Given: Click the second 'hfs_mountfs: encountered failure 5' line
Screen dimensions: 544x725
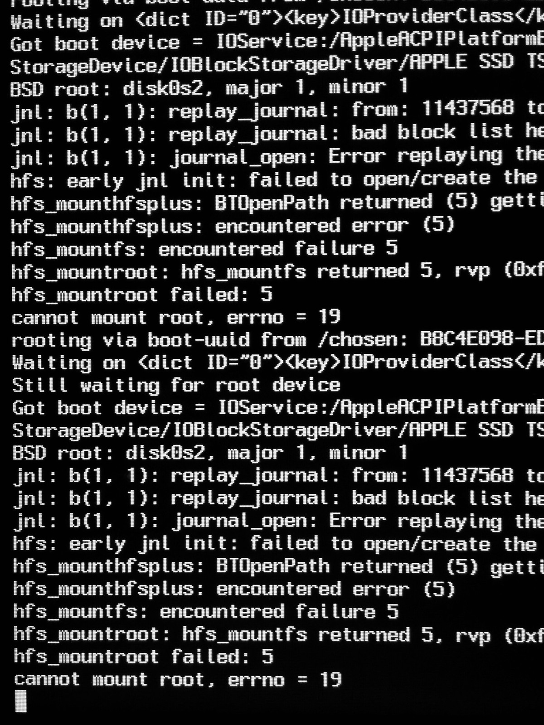Looking at the screenshot, I should [x=206, y=612].
